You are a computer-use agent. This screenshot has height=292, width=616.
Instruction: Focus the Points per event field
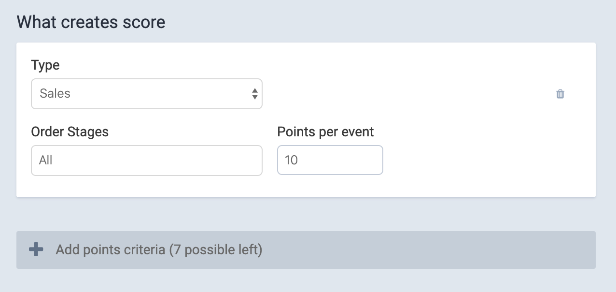pos(330,161)
